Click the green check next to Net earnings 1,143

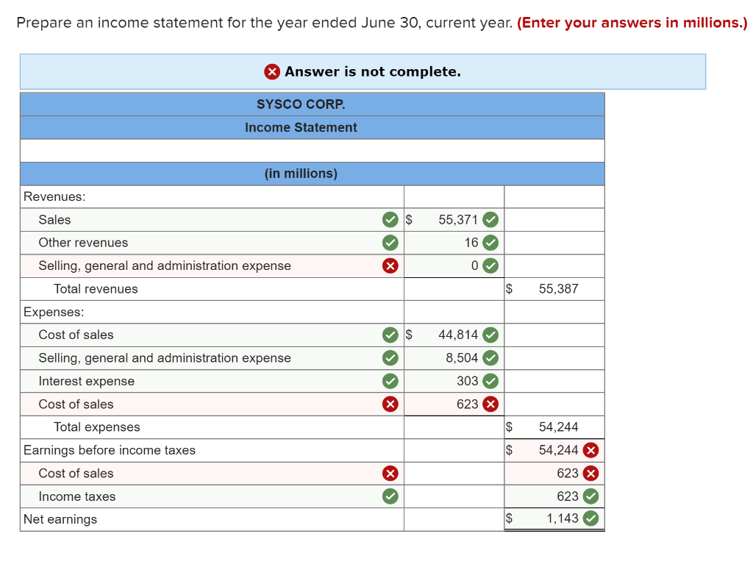pos(590,518)
